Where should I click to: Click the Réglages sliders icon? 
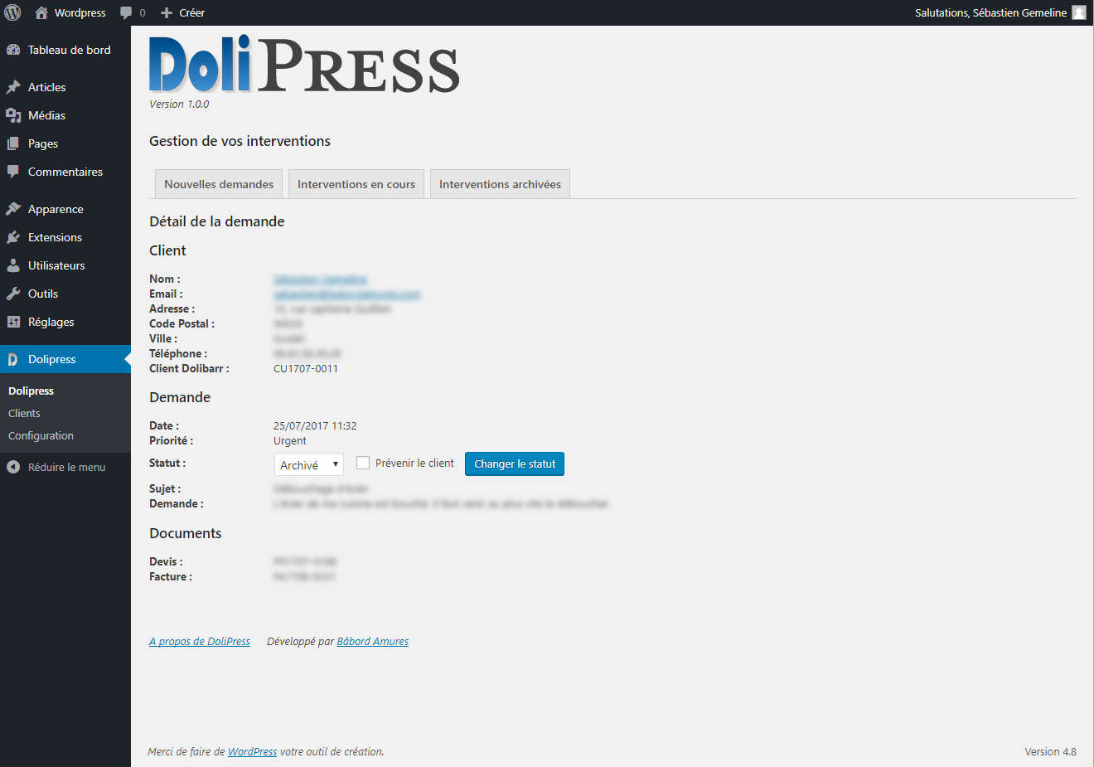point(13,322)
